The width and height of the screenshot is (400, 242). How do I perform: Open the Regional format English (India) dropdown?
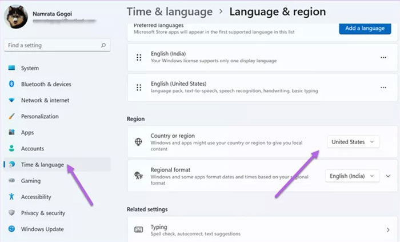tap(353, 176)
